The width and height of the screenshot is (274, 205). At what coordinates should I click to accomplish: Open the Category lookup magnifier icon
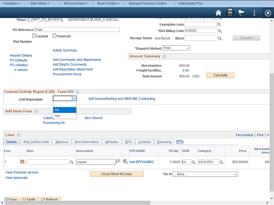pyautogui.click(x=221, y=162)
